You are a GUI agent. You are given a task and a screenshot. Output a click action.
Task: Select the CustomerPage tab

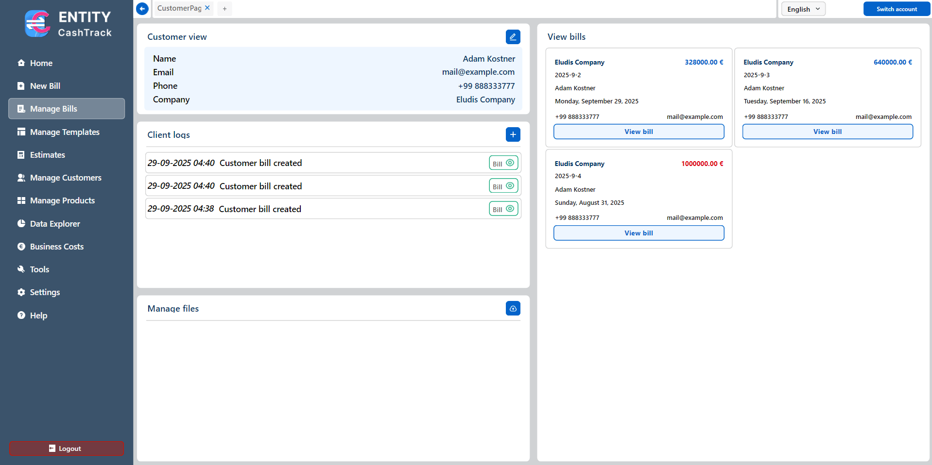[x=179, y=8]
